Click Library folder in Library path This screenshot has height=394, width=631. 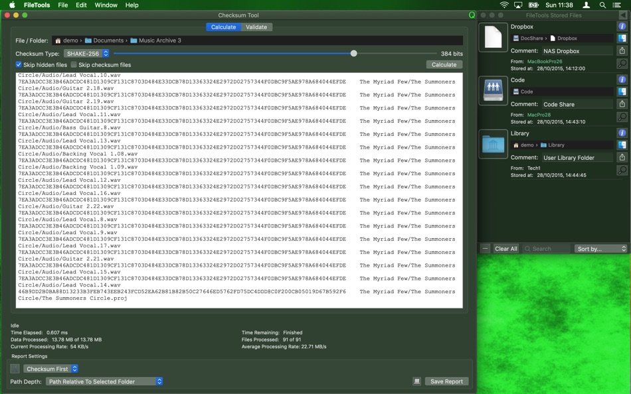coord(552,145)
